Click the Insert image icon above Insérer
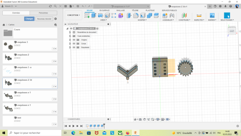Screen dimensions: 241x136 212,15
